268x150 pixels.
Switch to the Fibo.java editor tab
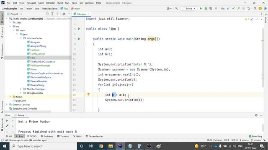(82, 14)
